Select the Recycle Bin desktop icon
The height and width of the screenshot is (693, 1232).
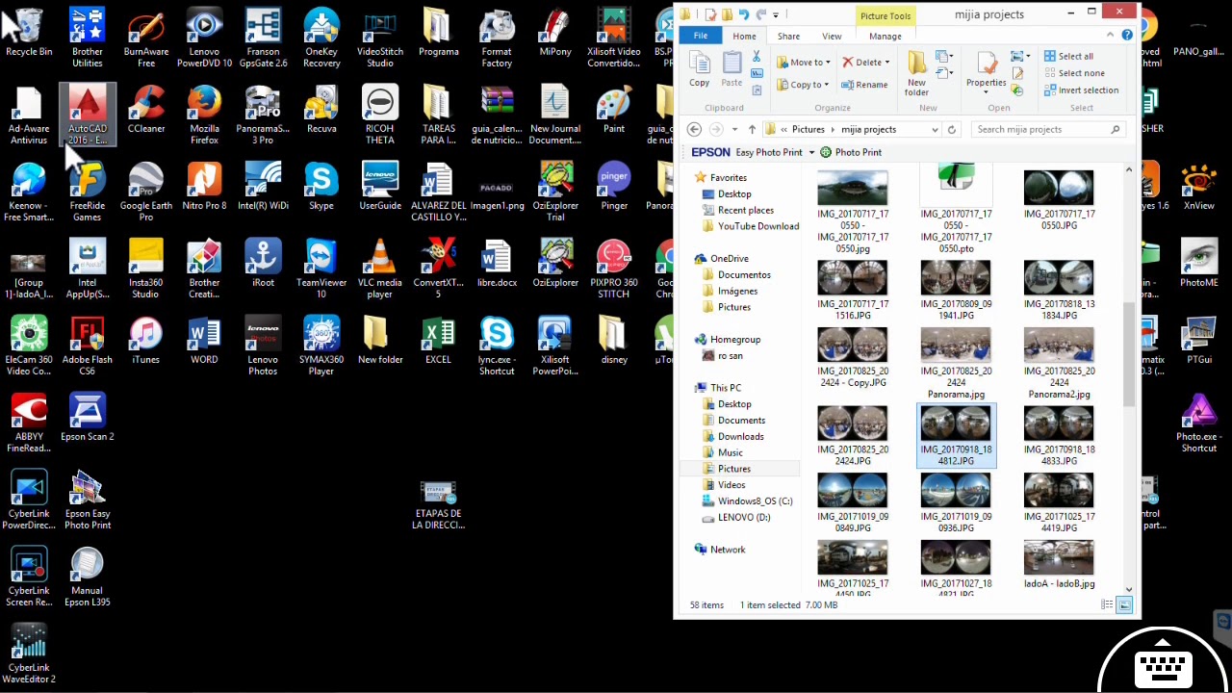click(x=29, y=33)
